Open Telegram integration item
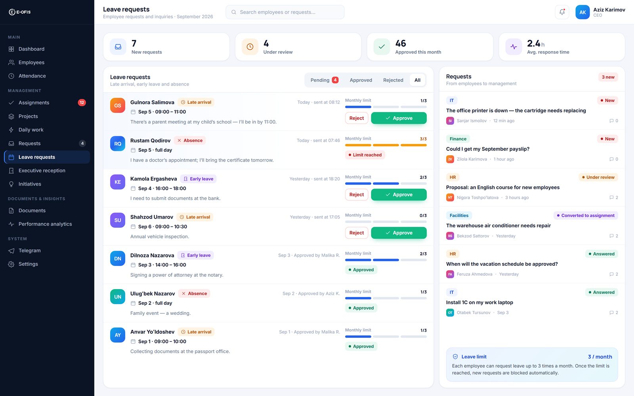The image size is (634, 396). coord(47,251)
